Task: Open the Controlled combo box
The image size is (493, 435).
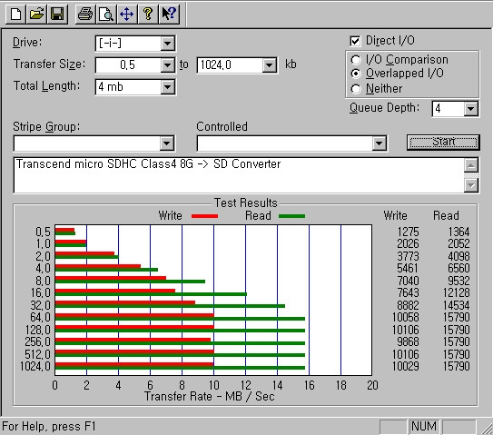Action: pyautogui.click(x=291, y=143)
